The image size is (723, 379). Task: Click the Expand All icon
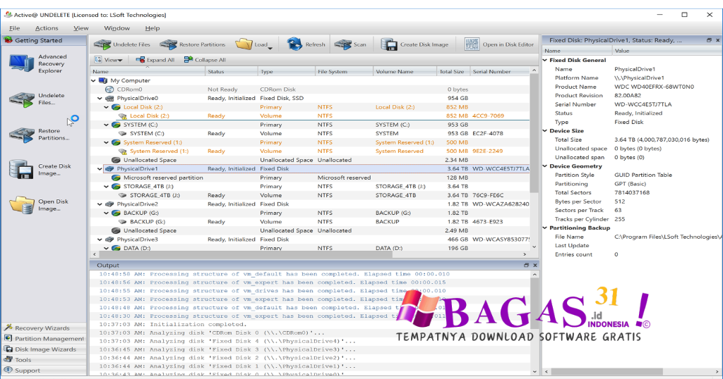[x=141, y=60]
